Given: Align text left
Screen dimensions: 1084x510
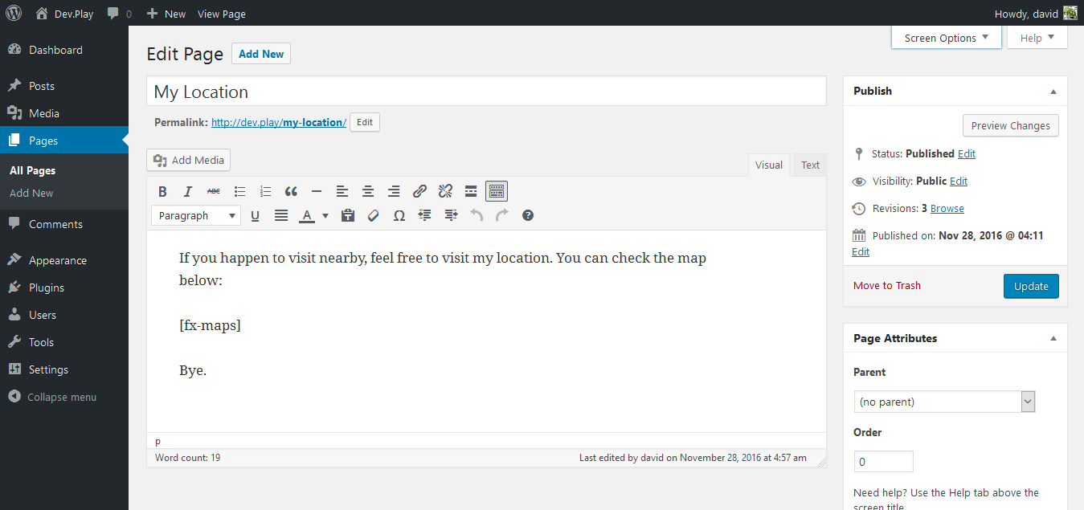Looking at the screenshot, I should click(x=342, y=191).
